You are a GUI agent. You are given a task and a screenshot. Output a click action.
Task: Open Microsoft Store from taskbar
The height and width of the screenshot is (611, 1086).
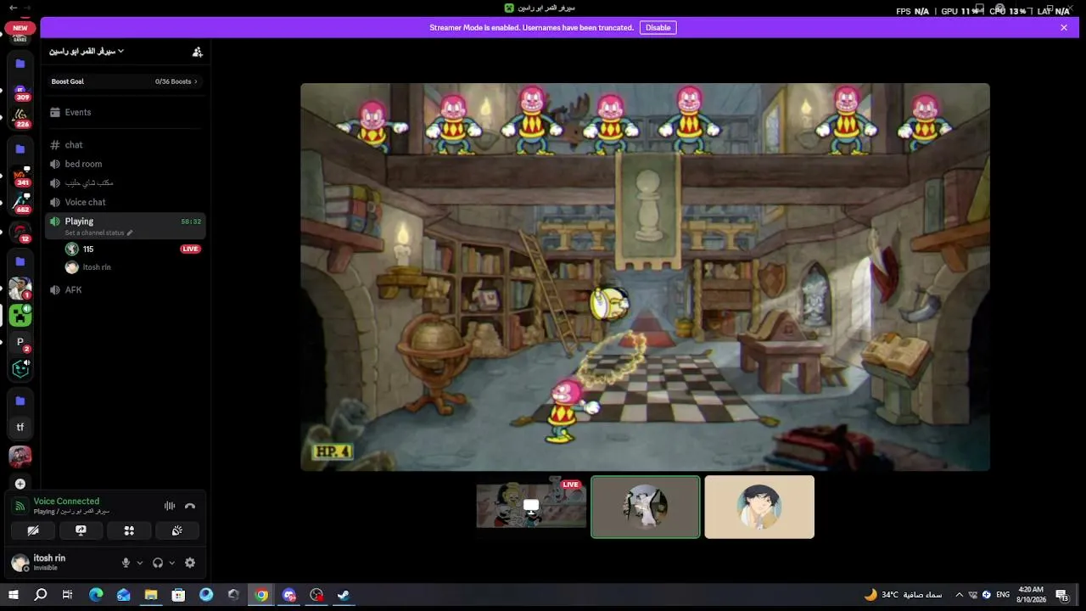click(x=178, y=595)
